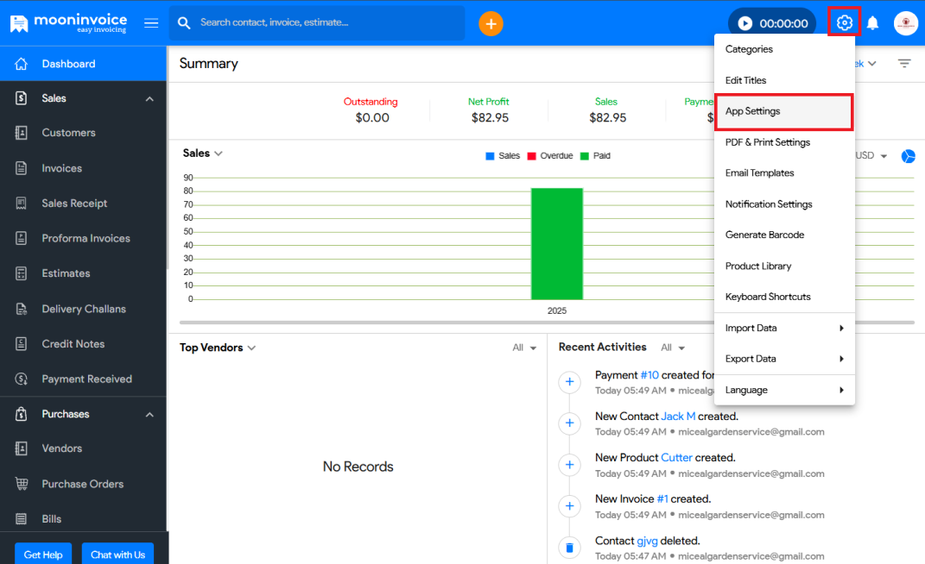
Task: Open the Sales chart type dropdown
Action: [202, 154]
